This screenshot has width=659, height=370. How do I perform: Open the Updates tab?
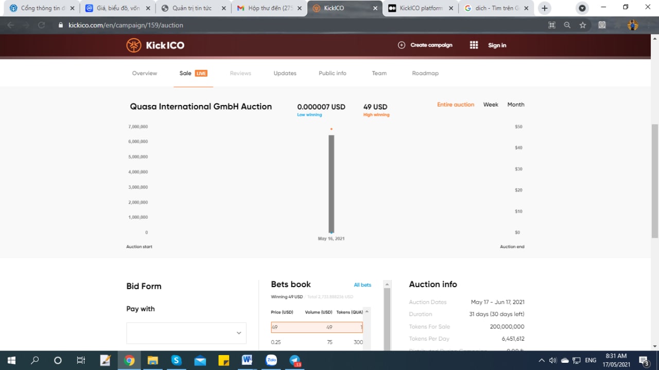coord(285,73)
